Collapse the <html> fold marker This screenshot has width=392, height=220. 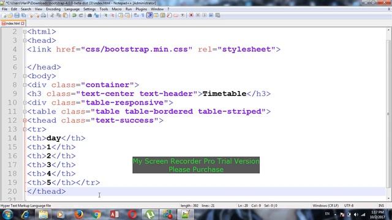tap(24, 32)
